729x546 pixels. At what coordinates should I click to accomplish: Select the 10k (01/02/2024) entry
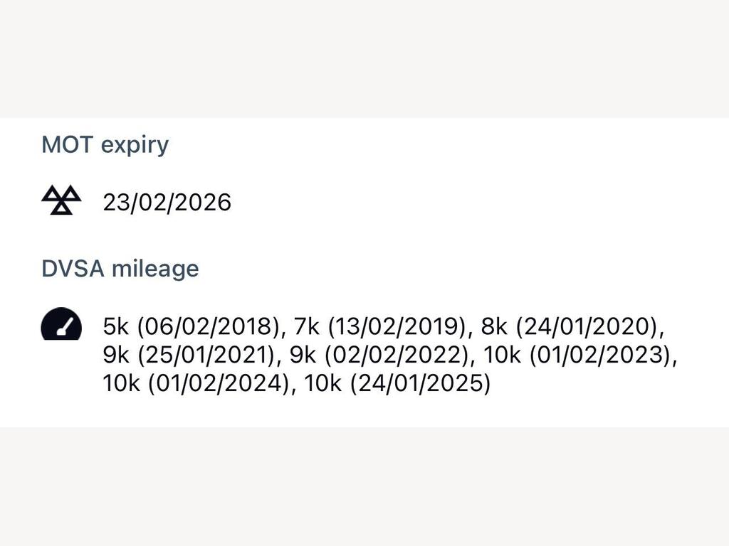pos(196,384)
